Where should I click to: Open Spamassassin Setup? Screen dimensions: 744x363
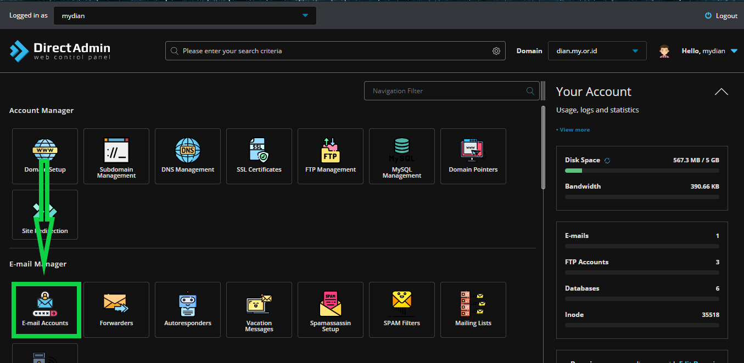(x=331, y=310)
